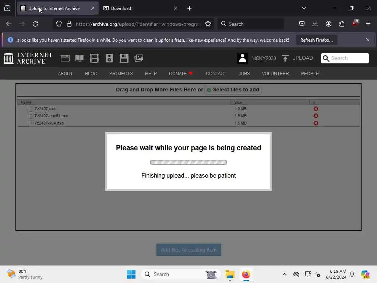Open the HELP menu item
This screenshot has width=377, height=283.
[x=151, y=74]
